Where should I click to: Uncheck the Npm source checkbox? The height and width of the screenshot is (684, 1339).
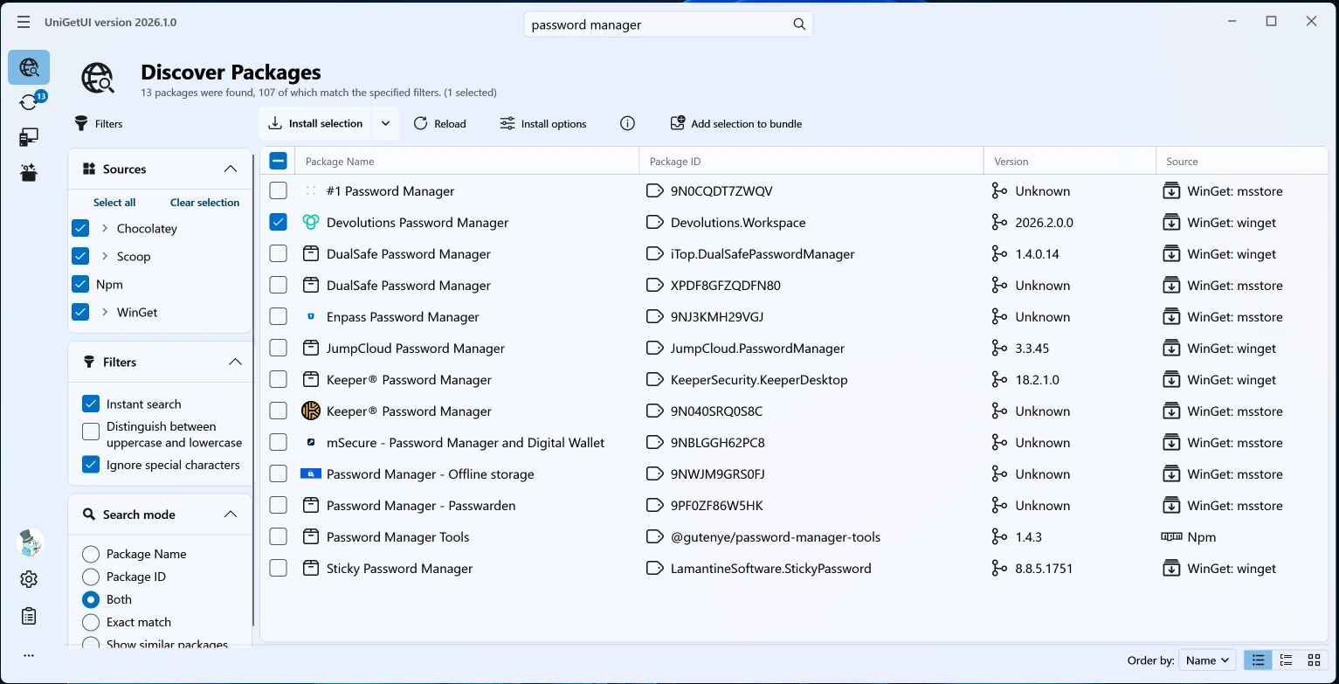[x=80, y=285]
